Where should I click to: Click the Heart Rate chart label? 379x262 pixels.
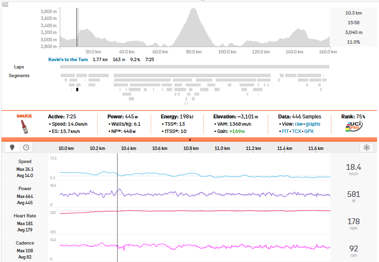click(x=25, y=216)
